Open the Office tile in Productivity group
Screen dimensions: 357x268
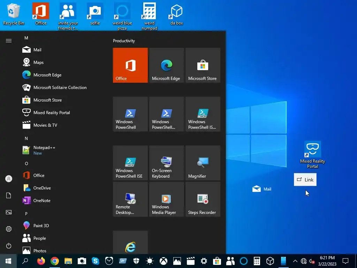[130, 65]
